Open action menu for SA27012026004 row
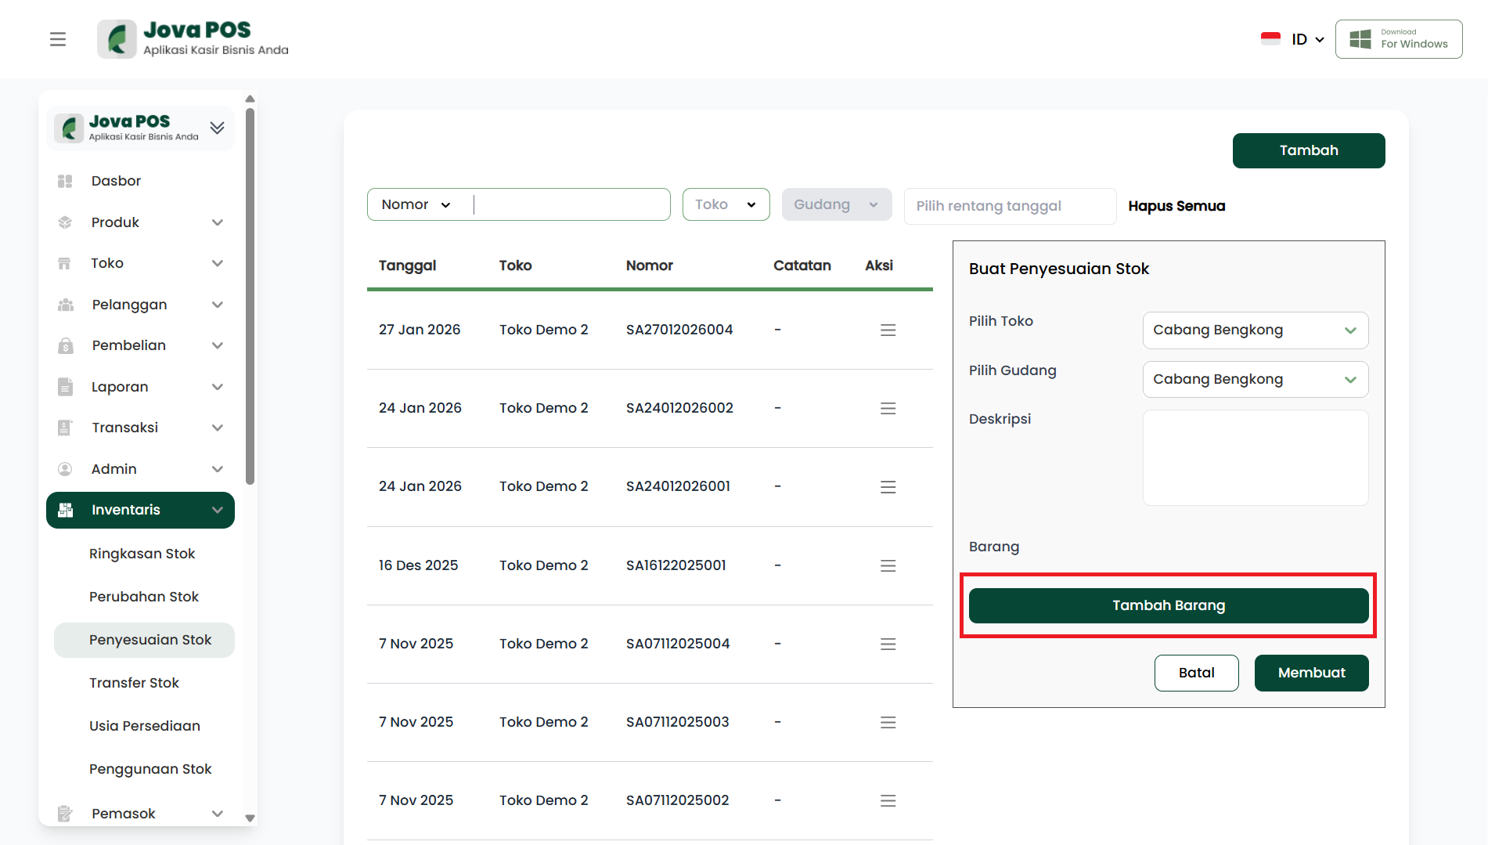This screenshot has width=1488, height=845. 888,330
